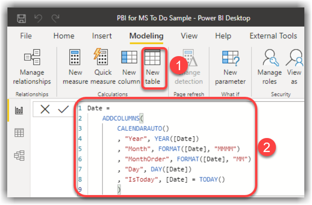Viewport: 312px width, 205px height.
Task: Click "IsToday" text on line 8
Action: (x=141, y=180)
